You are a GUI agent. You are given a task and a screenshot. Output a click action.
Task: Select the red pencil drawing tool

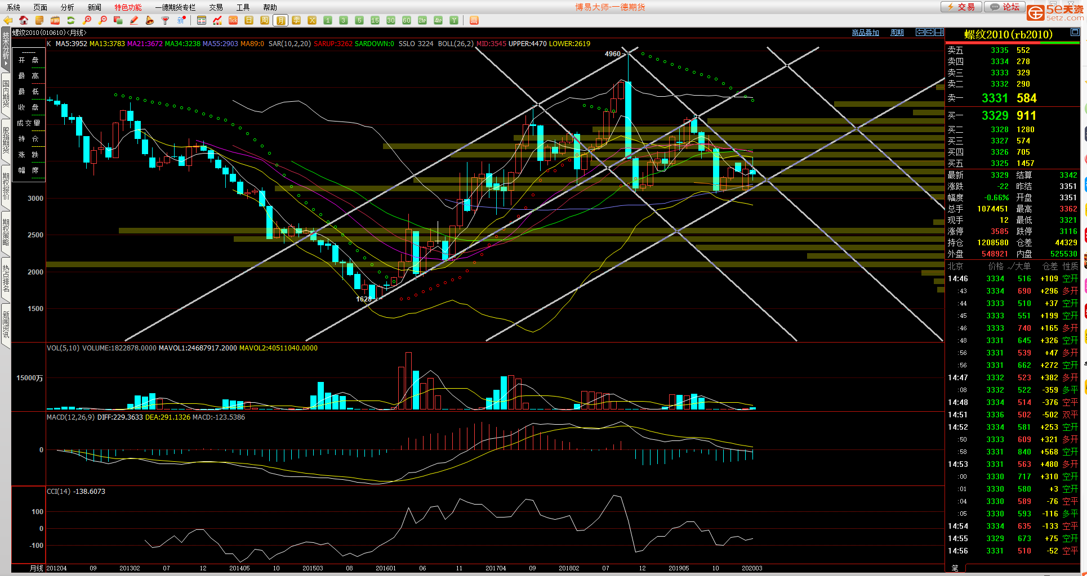coord(133,20)
